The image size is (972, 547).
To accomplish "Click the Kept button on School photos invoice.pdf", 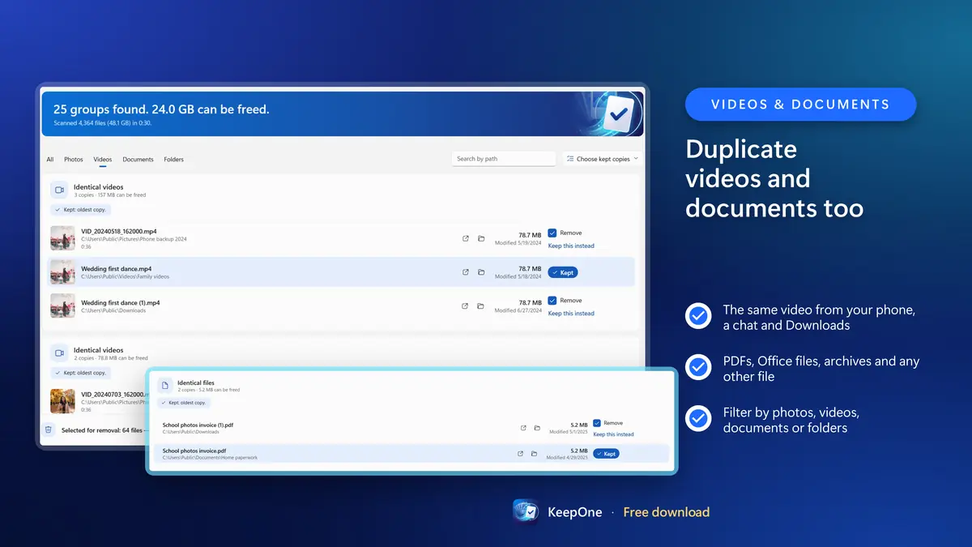I will (606, 454).
